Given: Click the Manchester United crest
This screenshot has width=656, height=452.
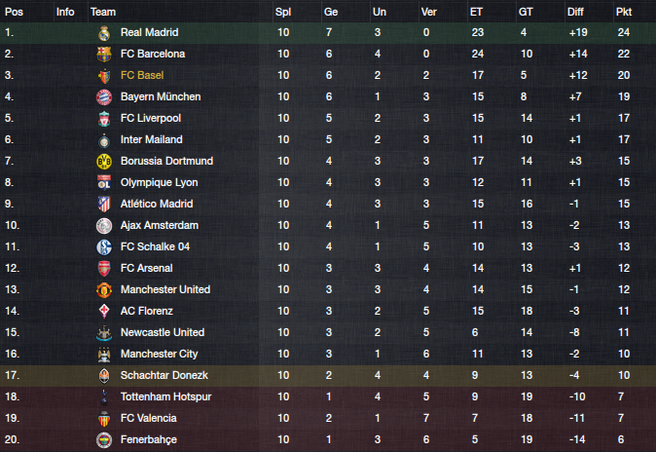Looking at the screenshot, I should [104, 290].
